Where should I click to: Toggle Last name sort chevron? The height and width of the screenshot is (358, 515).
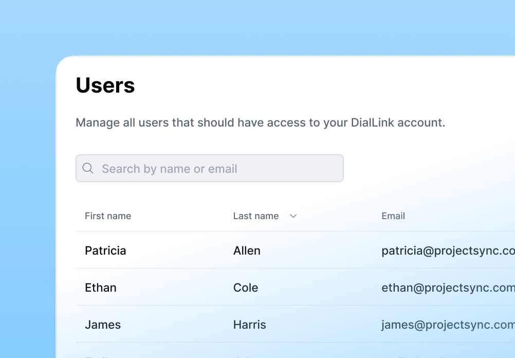pyautogui.click(x=293, y=216)
